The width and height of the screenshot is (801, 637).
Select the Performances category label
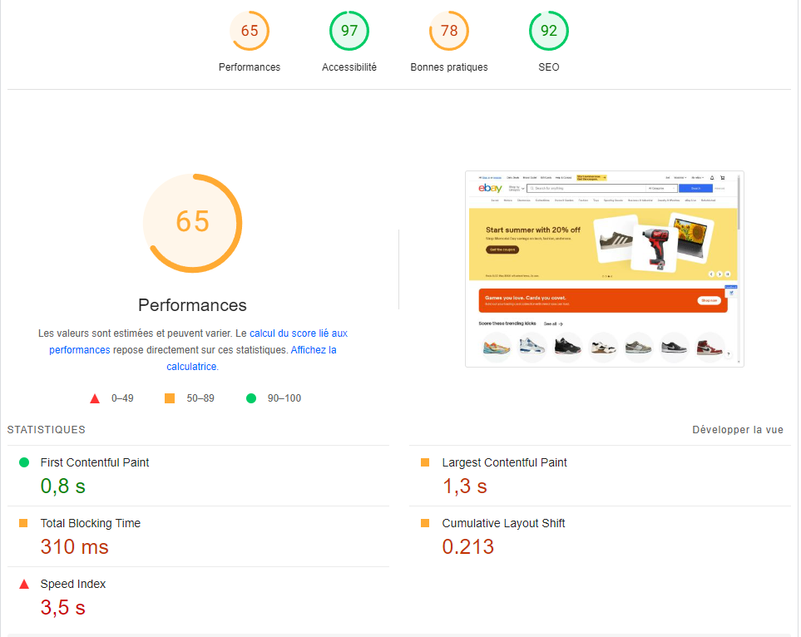click(x=250, y=67)
